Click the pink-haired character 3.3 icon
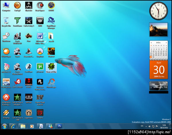This screenshot has width=172, height=135. [x=6, y=68]
